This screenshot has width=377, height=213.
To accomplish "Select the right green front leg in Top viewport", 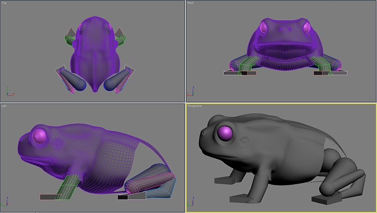I will pos(120,40).
